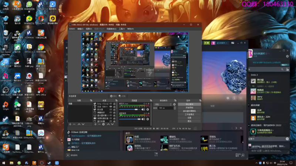This screenshot has width=296, height=166.
Task: Open 工具(T) menu in OBS
Action: (122, 29)
